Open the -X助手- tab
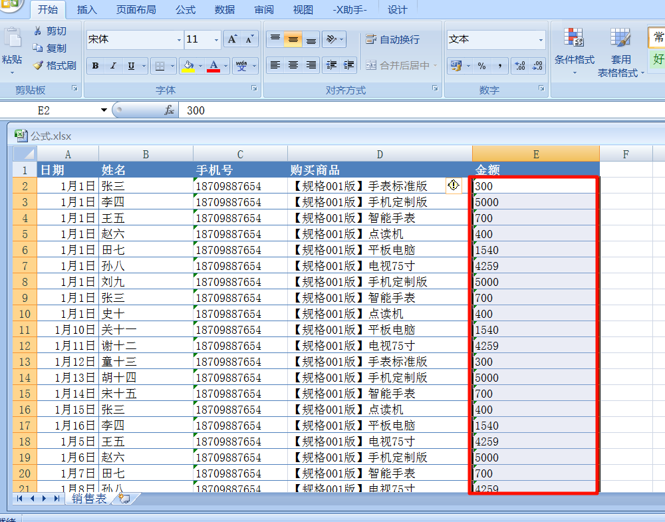This screenshot has height=522, width=665. pos(350,9)
